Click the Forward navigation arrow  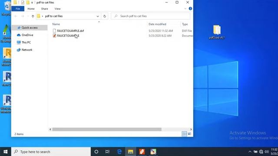[23, 16]
